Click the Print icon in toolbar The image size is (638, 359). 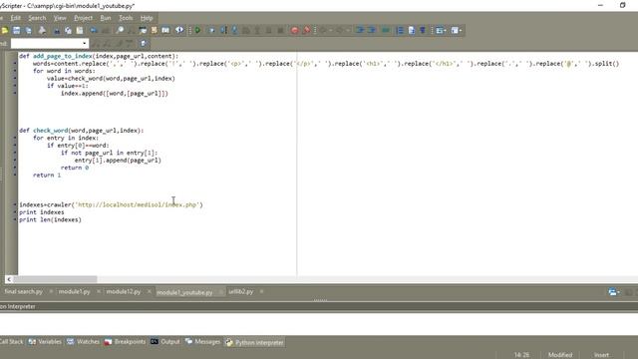[x=42, y=30]
